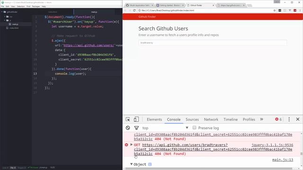Open the api.github.com/users/bradtravers URL in console
The width and height of the screenshot is (303, 170).
(x=185, y=145)
